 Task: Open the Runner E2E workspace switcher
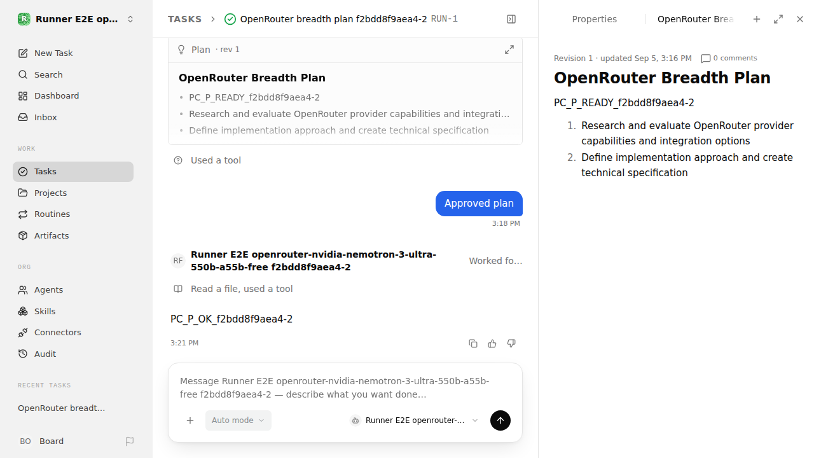point(76,19)
